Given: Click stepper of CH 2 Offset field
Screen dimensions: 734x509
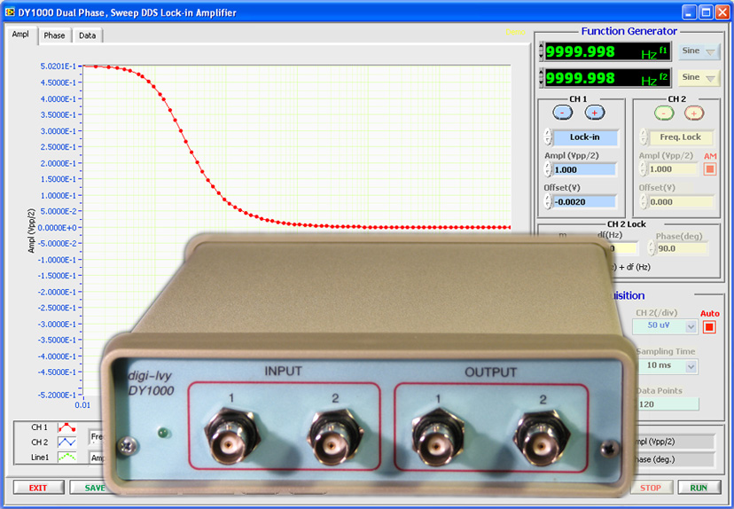Looking at the screenshot, I should (x=644, y=202).
